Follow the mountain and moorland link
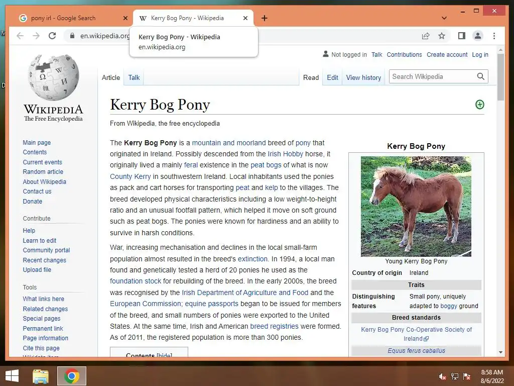 229,143
